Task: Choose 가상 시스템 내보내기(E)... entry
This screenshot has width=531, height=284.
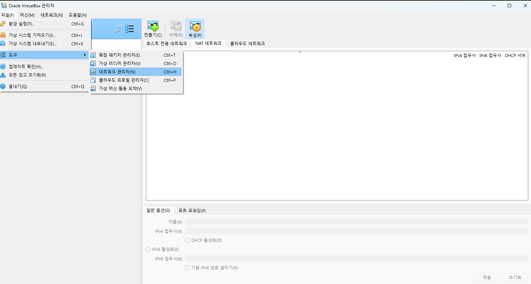Action: point(45,44)
